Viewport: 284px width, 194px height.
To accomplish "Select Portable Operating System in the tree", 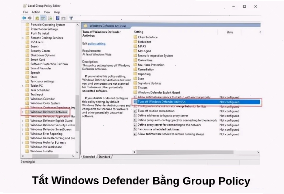I will [48, 25].
